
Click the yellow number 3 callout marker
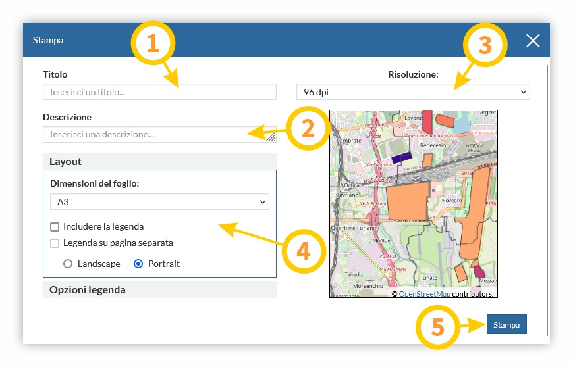[x=485, y=45]
